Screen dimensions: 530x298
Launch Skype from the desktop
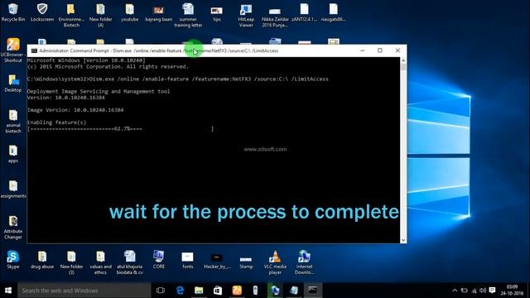pyautogui.click(x=13, y=259)
